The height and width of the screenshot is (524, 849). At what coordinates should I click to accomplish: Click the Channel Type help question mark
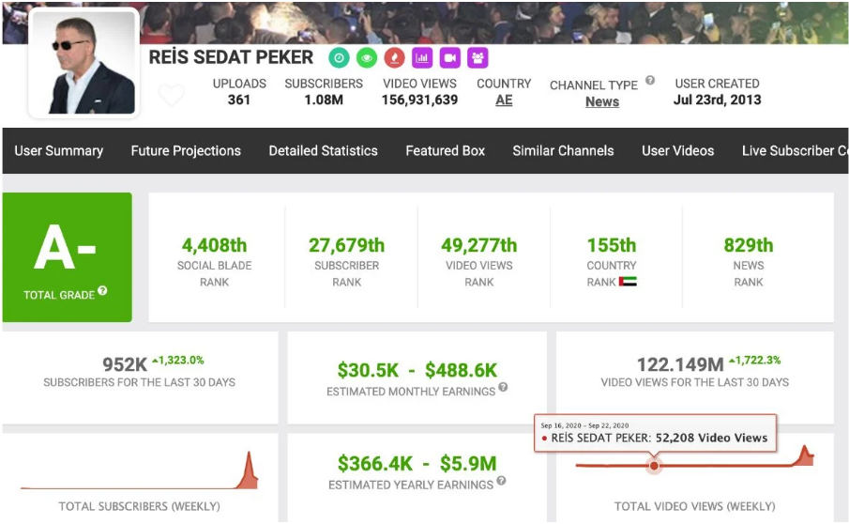tap(650, 80)
